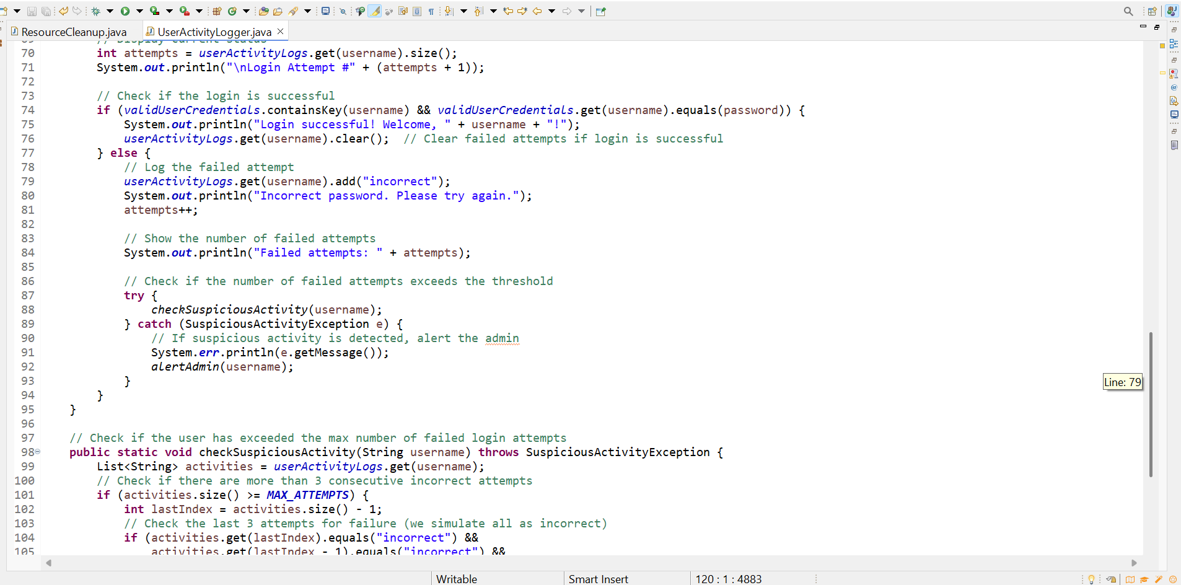
Task: Toggle Word Wrap in the editor
Action: tap(403, 11)
